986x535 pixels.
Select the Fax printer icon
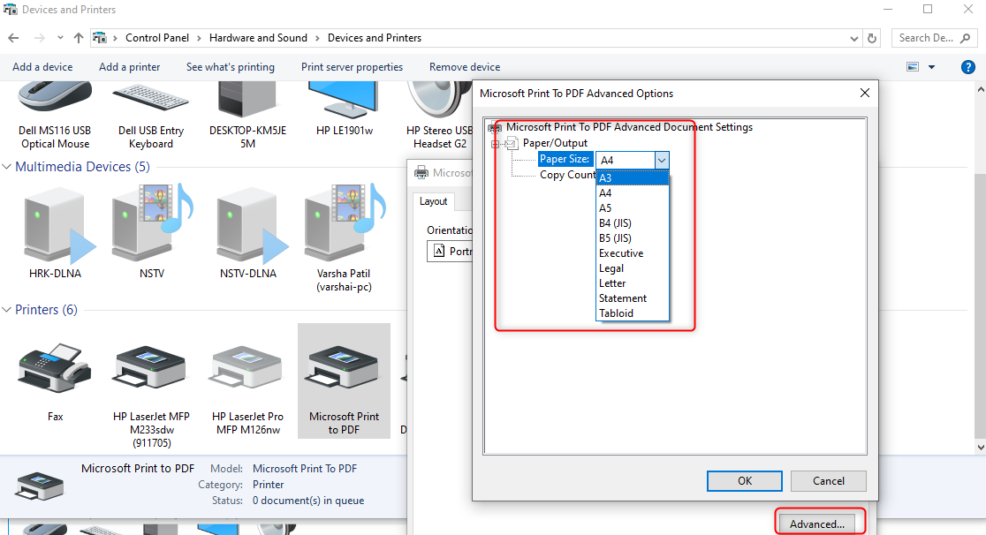tap(55, 381)
